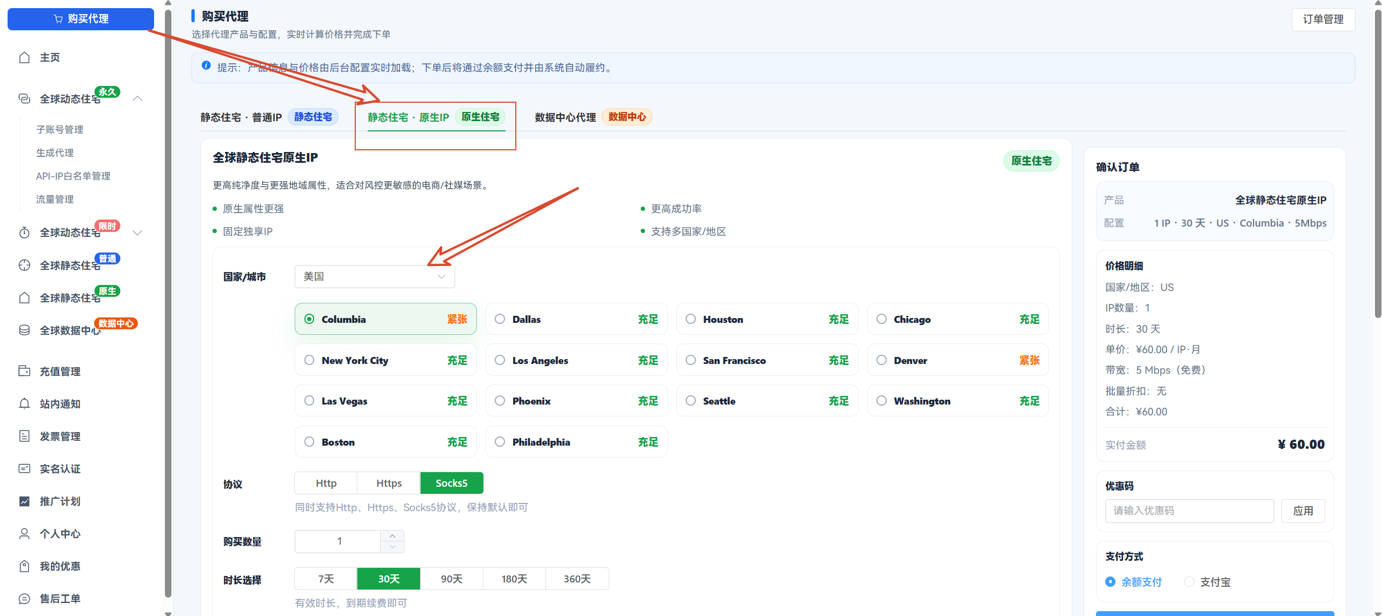Viewport: 1382px width, 616px height.
Task: Click the timer icon for 限时 dynamic residential
Action: (x=24, y=233)
